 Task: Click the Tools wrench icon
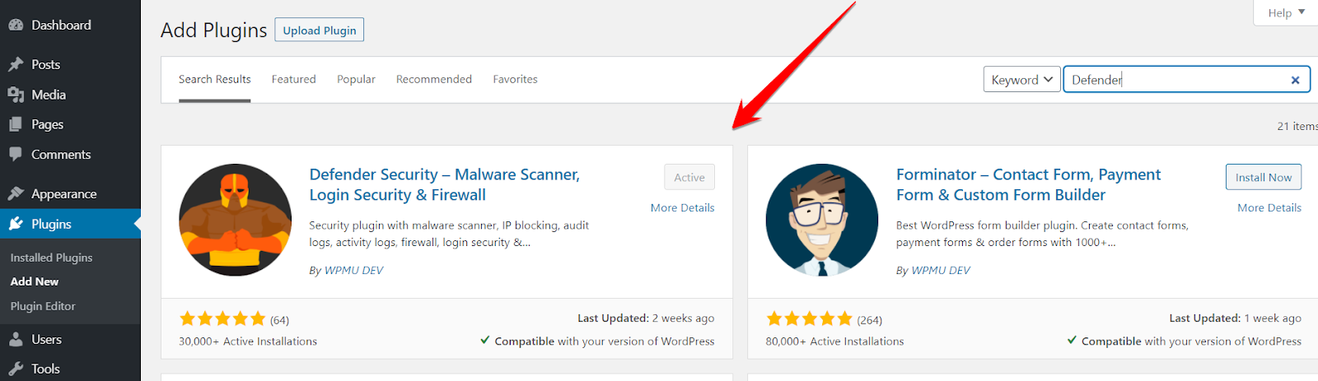click(x=16, y=369)
